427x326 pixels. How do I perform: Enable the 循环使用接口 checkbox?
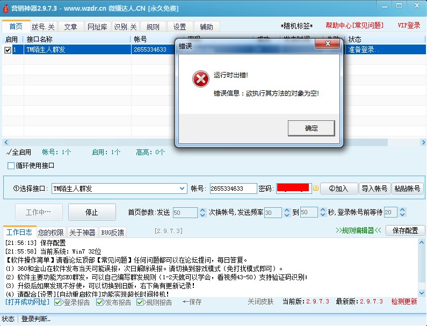coord(11,165)
